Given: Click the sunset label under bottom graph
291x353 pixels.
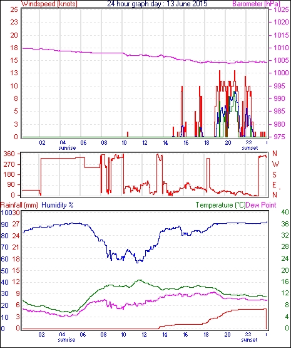Looking at the screenshot, I should [x=249, y=340].
